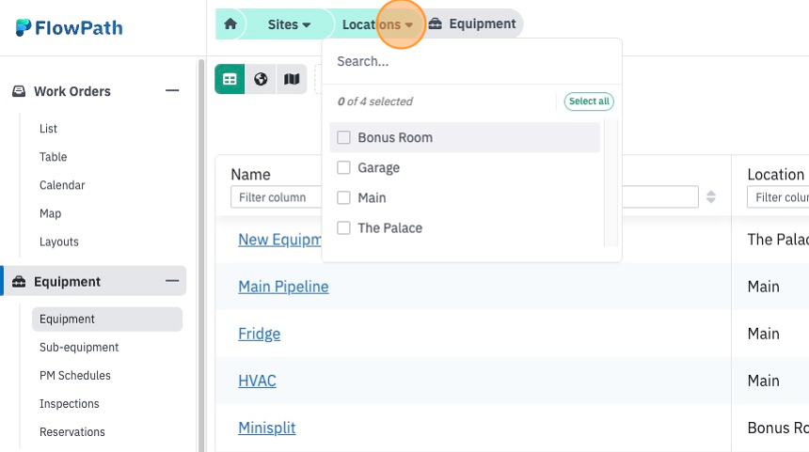Viewport: 809px width, 452px height.
Task: Open the FlowPath logo
Action: click(x=69, y=27)
